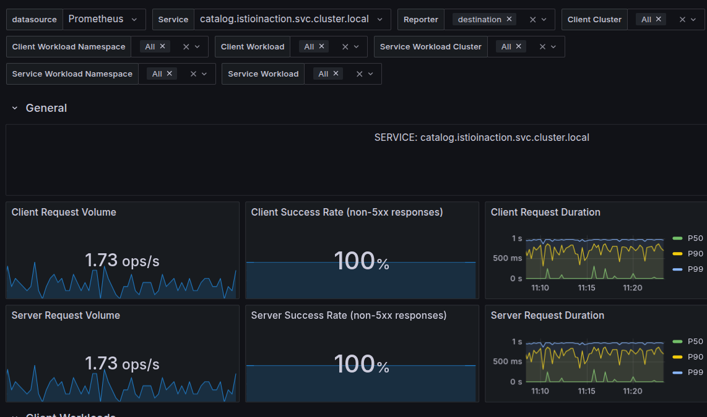Image resolution: width=707 pixels, height=417 pixels.
Task: Clear the Client Cluster filter
Action: 682,20
